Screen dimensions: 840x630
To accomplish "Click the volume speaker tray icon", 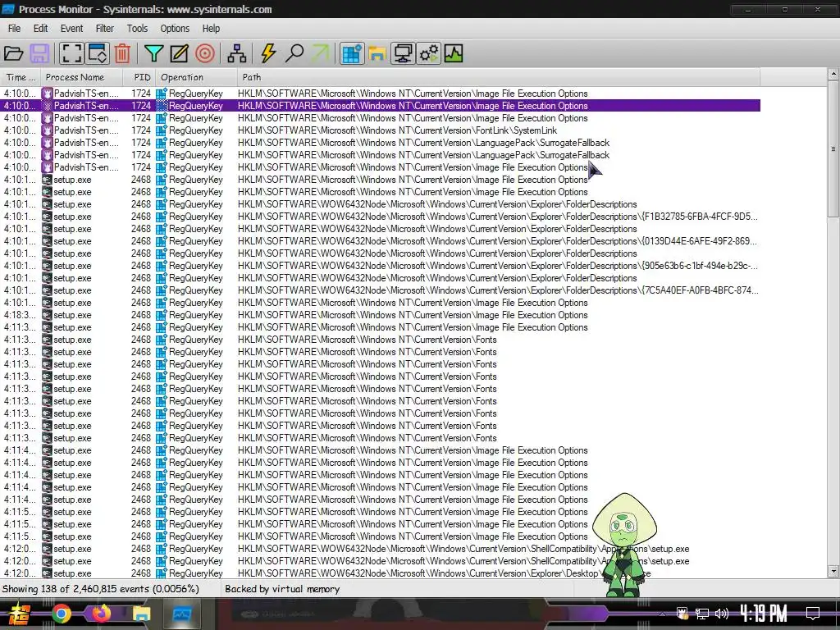I will pos(722,614).
